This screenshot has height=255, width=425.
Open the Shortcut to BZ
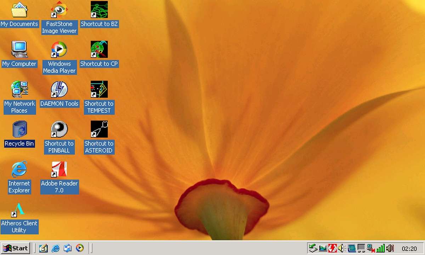[99, 10]
